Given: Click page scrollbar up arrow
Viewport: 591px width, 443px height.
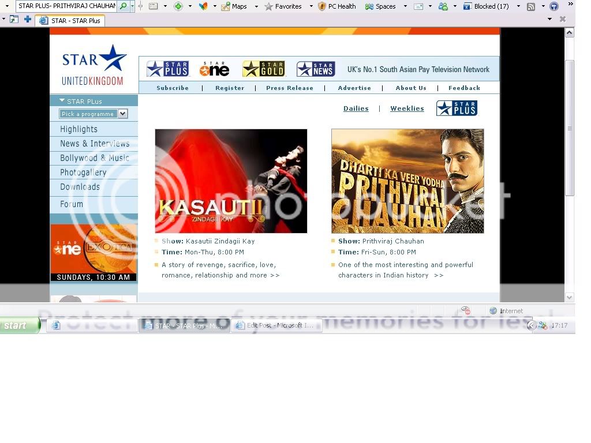Looking at the screenshot, I should pyautogui.click(x=569, y=33).
